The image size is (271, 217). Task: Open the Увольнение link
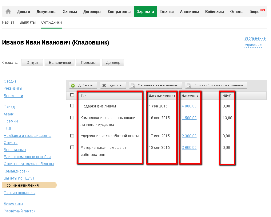pyautogui.click(x=255, y=38)
